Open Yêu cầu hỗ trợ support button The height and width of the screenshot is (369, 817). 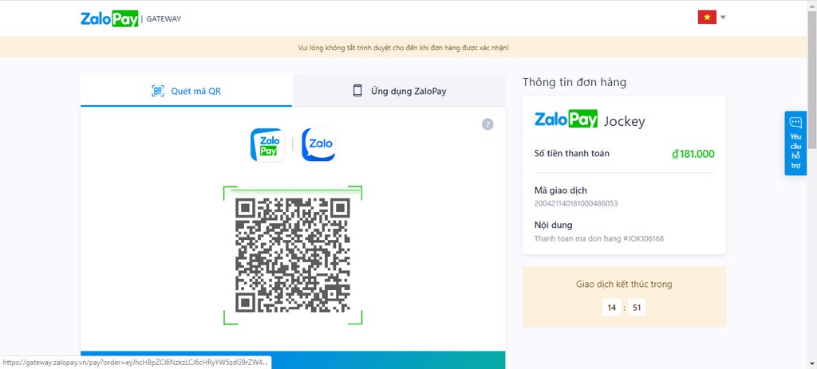click(x=795, y=143)
